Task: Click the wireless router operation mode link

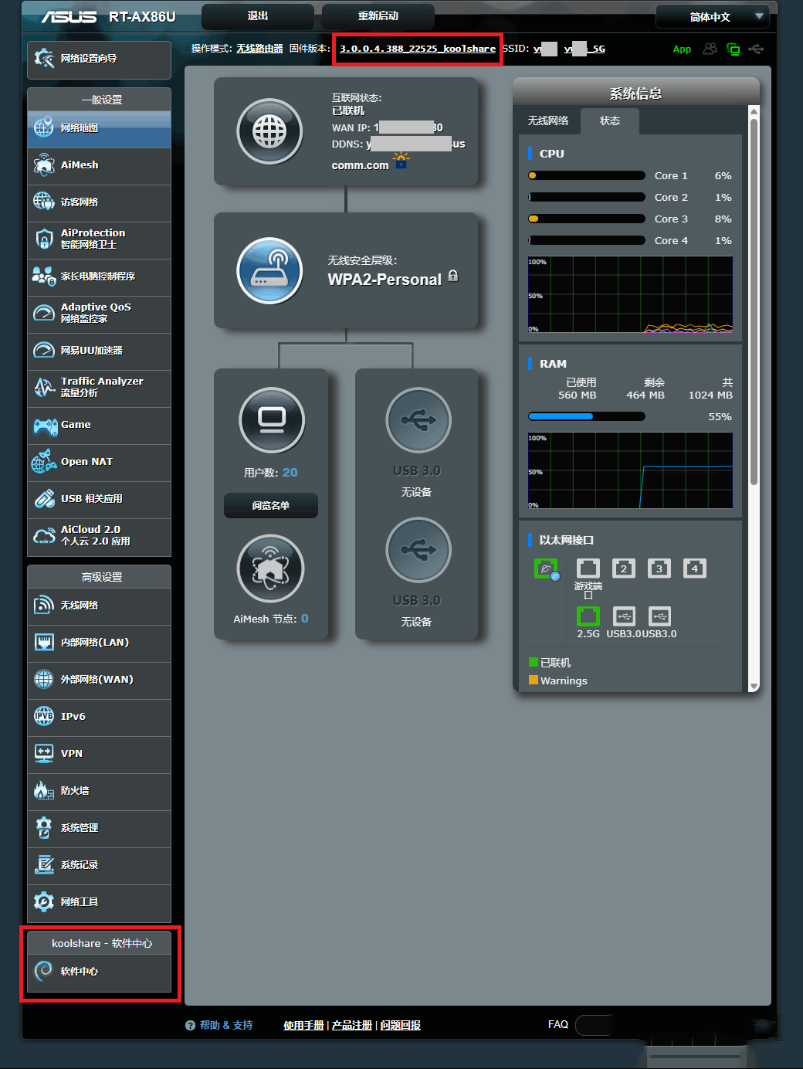Action: pos(259,49)
